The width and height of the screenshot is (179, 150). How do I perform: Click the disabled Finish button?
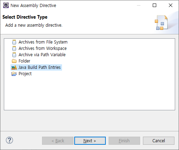[124, 141]
